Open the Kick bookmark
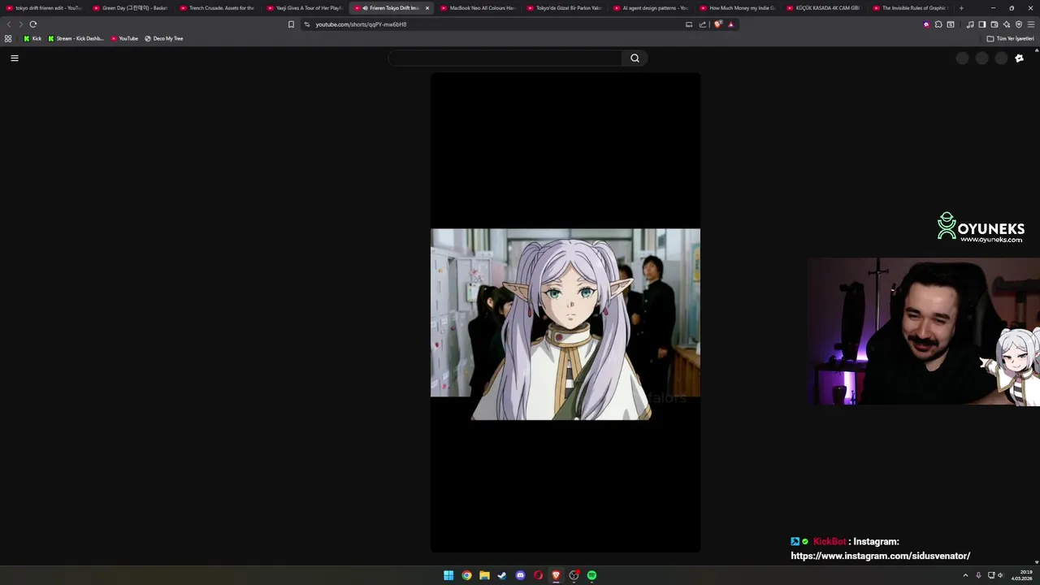This screenshot has height=585, width=1040. (x=32, y=38)
